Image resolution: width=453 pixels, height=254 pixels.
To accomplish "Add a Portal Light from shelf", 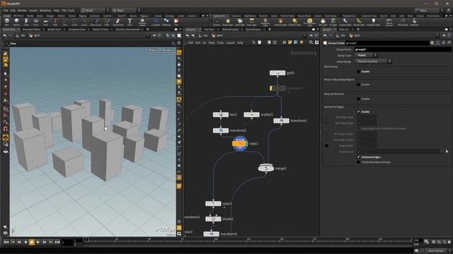I will (x=359, y=22).
